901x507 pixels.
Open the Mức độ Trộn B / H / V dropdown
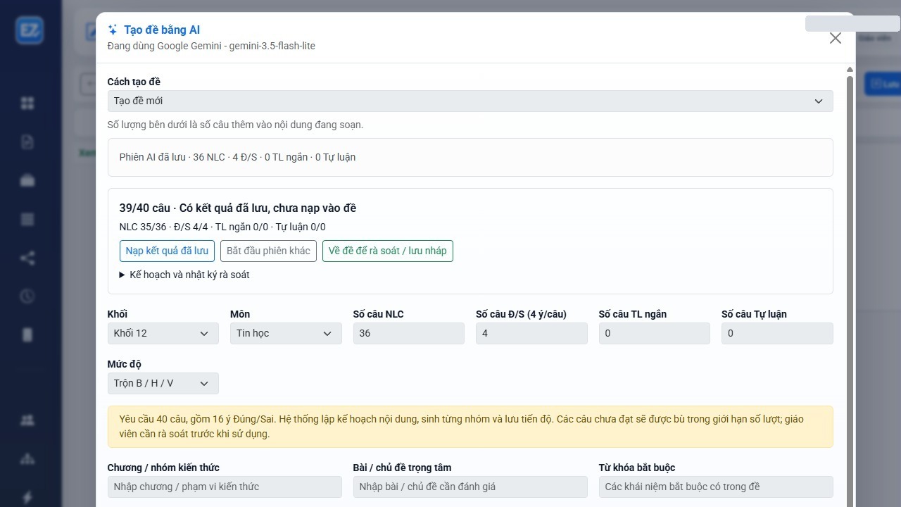coord(163,383)
